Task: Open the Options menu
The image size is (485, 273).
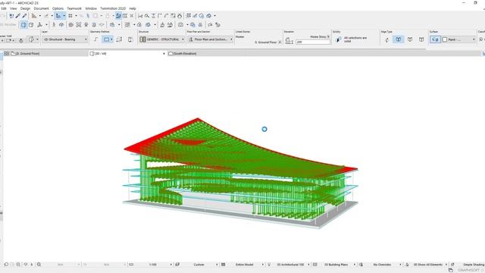Action: [58, 8]
